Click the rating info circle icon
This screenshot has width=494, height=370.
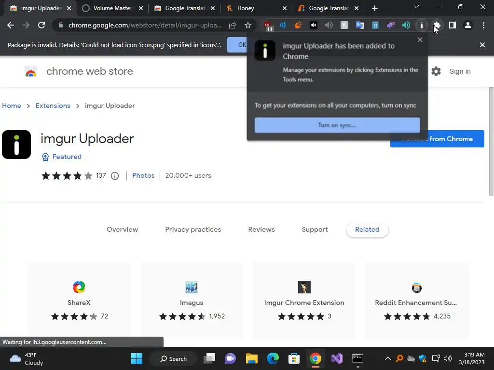coord(115,176)
